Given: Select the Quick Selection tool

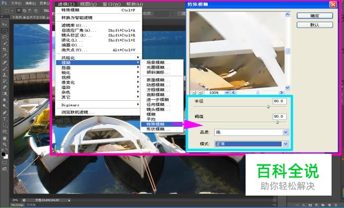Looking at the screenshot, I should click(x=4, y=43).
